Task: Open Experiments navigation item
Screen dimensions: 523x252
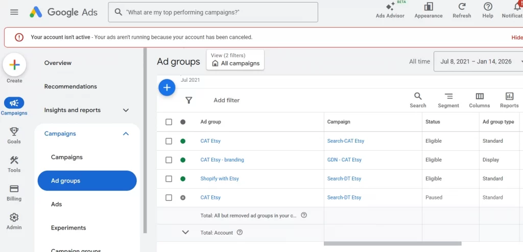Action: (68, 228)
